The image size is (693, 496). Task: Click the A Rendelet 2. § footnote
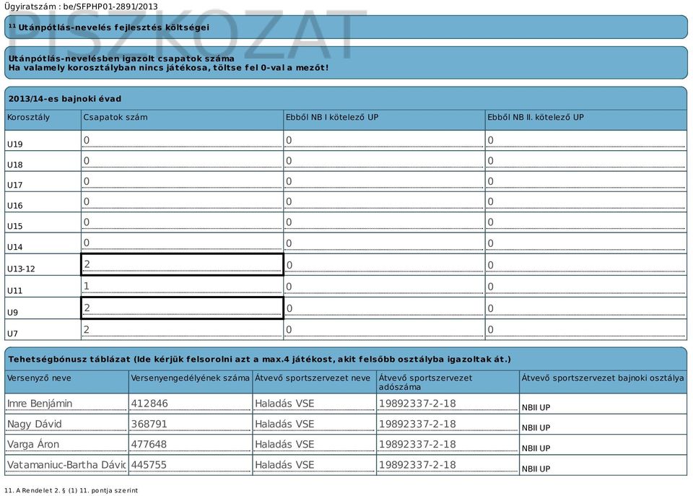click(x=71, y=490)
